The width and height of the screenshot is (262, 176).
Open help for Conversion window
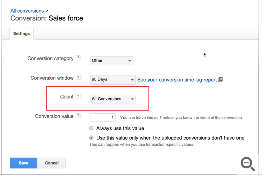click(78, 77)
